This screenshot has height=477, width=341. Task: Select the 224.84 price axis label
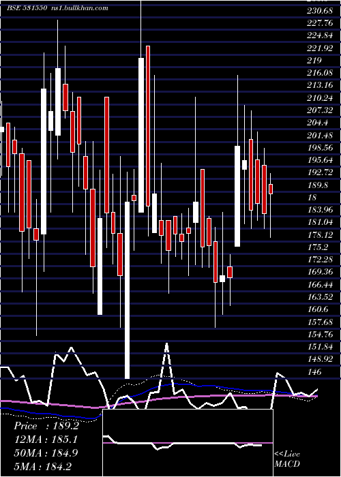point(320,35)
